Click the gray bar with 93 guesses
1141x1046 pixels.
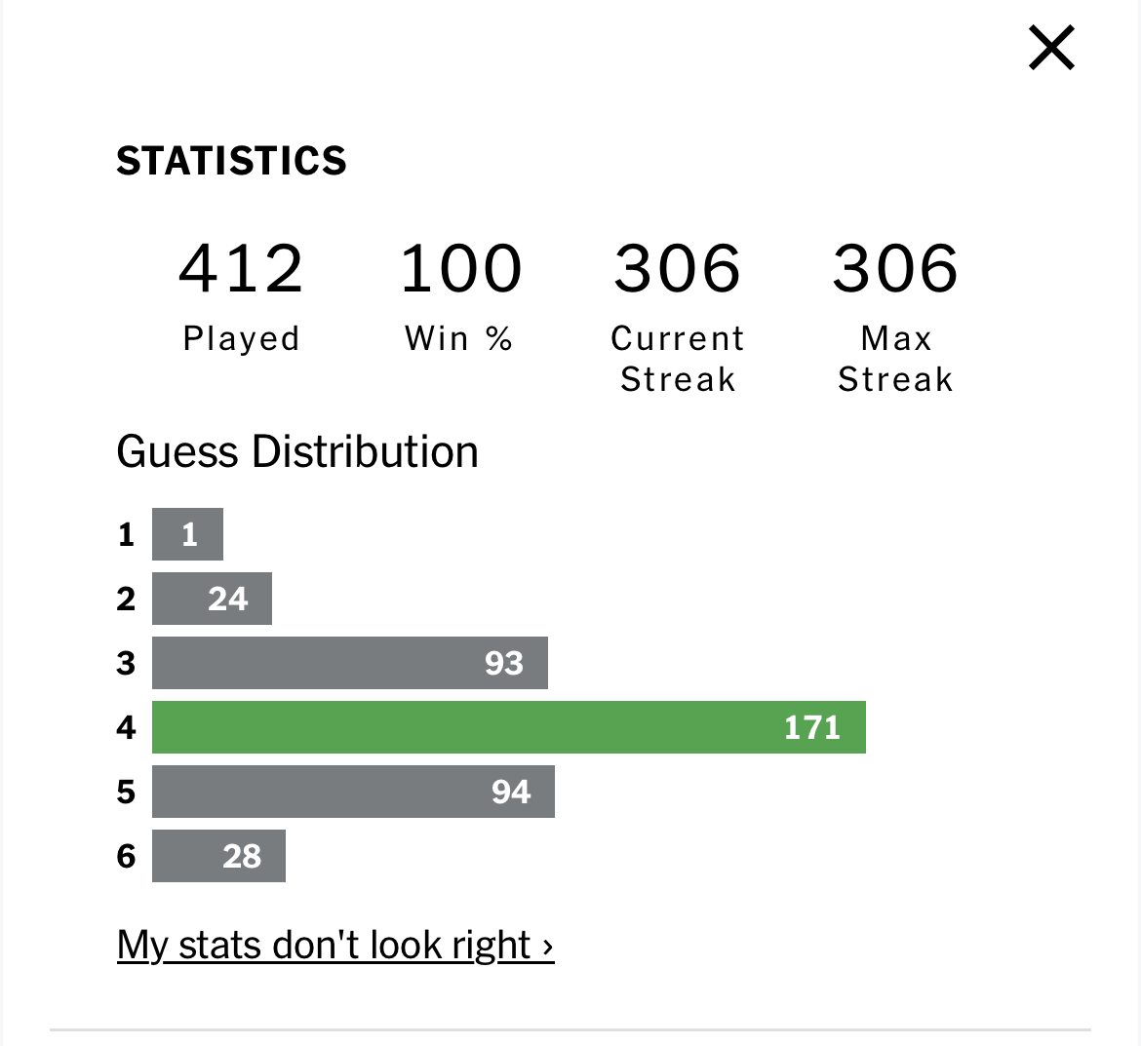point(350,663)
